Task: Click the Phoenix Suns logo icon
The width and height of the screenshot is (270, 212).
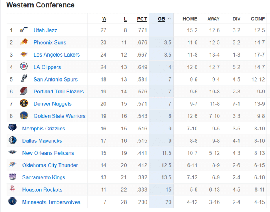Action: [24, 42]
